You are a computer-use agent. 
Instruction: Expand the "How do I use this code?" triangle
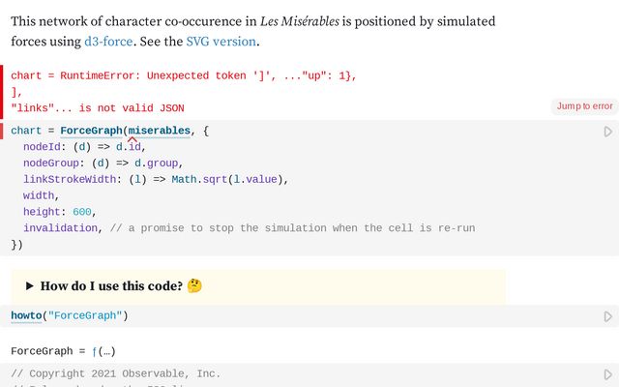coord(30,286)
